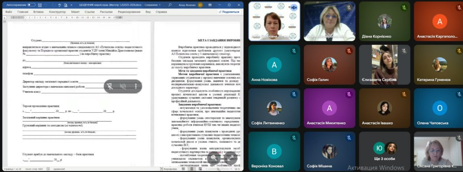Click muted mic icon on Софія Литвиненко tile
Image resolution: width=463 pixels, height=172 pixels.
[294, 95]
